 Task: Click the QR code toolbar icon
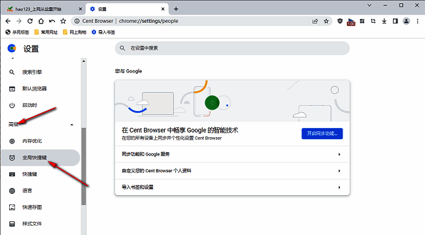click(362, 21)
